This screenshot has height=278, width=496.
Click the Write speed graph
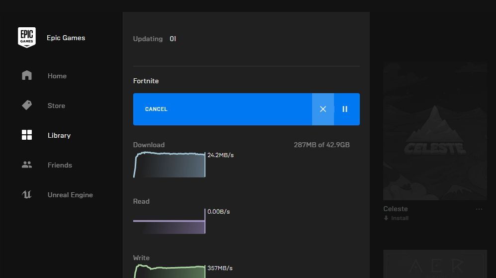point(169,272)
